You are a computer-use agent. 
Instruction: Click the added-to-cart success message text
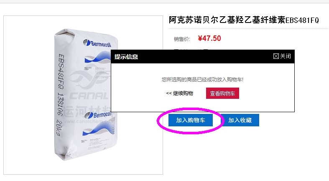point(202,80)
